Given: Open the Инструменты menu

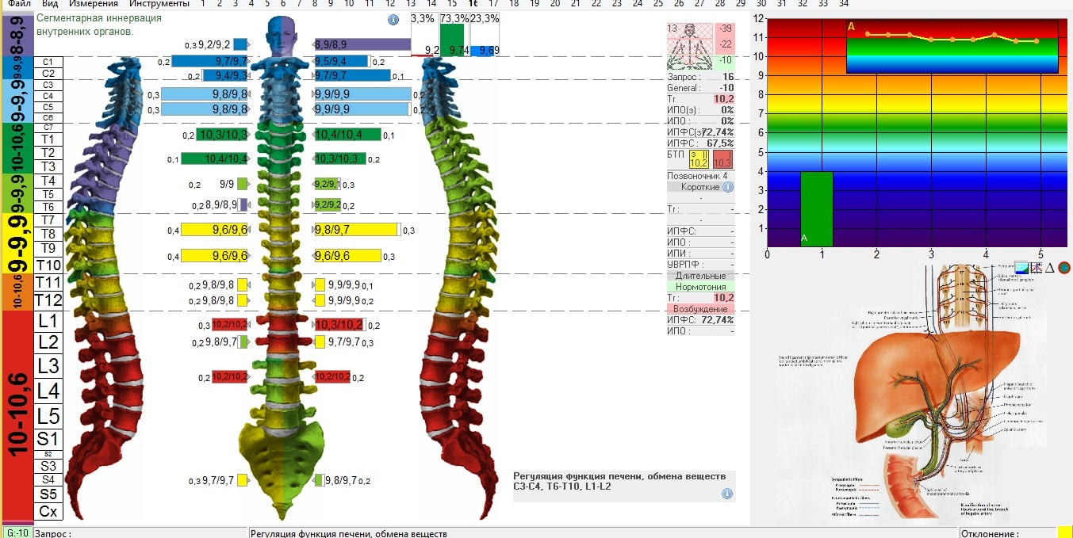Looking at the screenshot, I should (159, 4).
